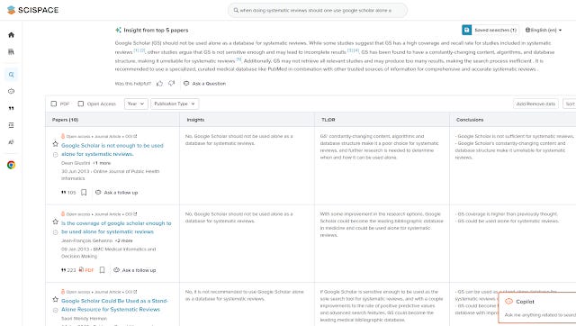Click the search magnifier in search bar
The image size is (576, 326).
click(236, 10)
